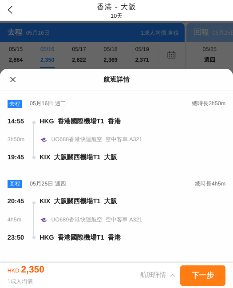Image resolution: width=233 pixels, height=288 pixels.
Task: Select the 05/17 date priced 2,822
Action: [79, 55]
